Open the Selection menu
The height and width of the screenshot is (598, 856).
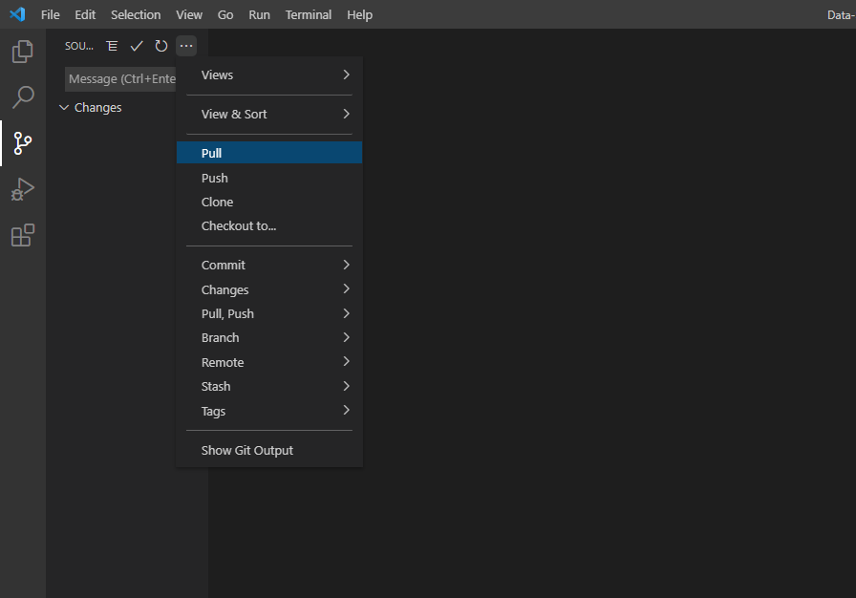[136, 14]
